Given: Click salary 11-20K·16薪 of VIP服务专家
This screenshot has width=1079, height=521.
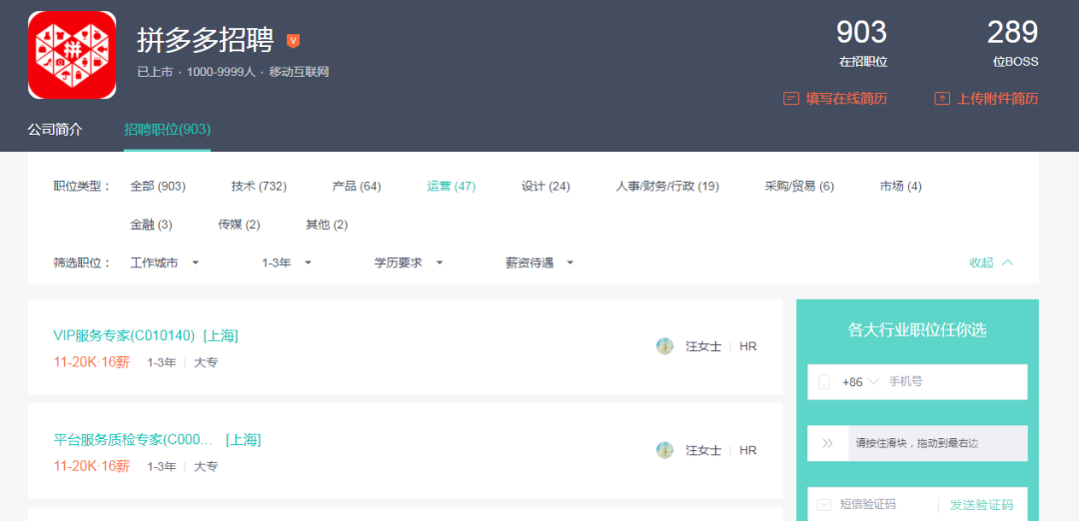Looking at the screenshot, I should click(92, 362).
